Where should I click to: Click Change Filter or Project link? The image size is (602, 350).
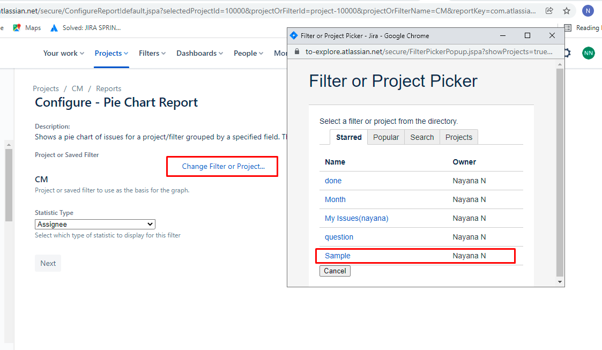[x=221, y=166]
